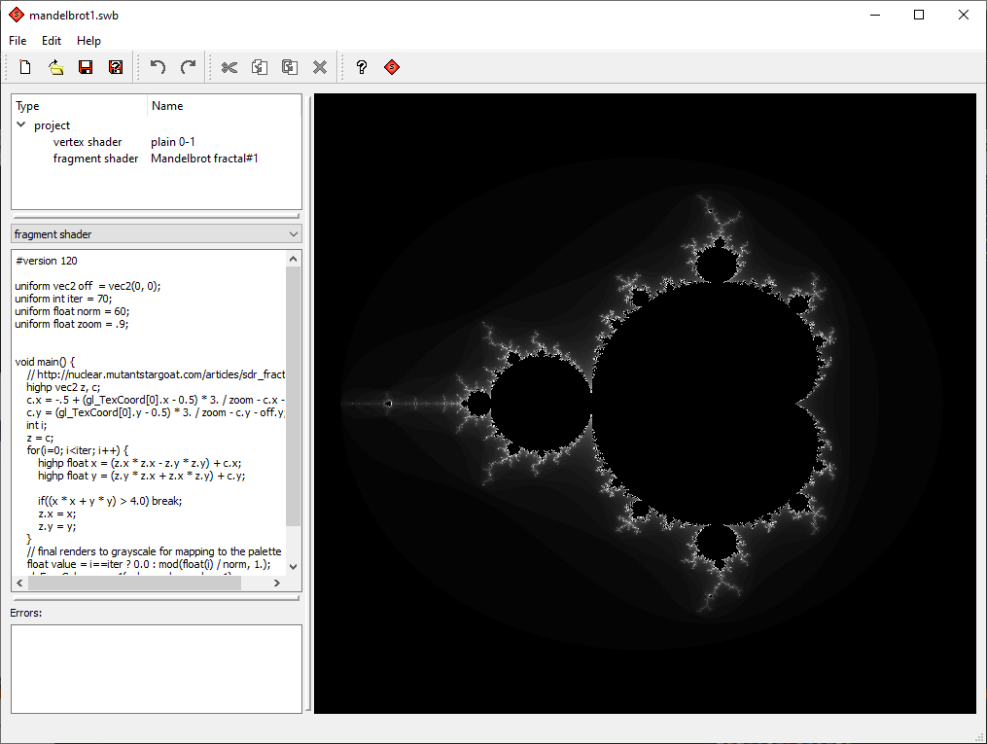The width and height of the screenshot is (987, 744).
Task: Click the Redo arrow icon
Action: coord(188,67)
